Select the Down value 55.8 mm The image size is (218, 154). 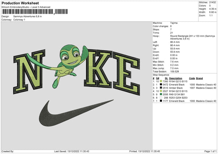pos(175,52)
